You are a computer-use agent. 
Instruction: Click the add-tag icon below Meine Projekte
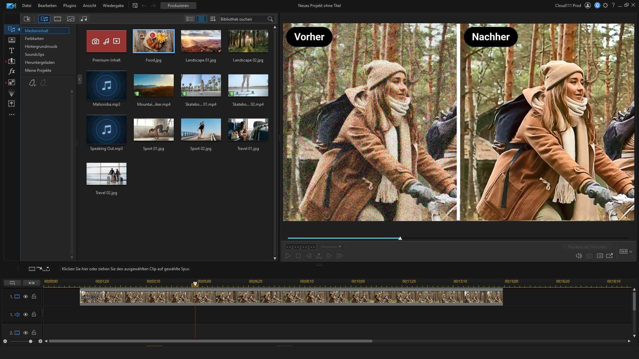[32, 83]
